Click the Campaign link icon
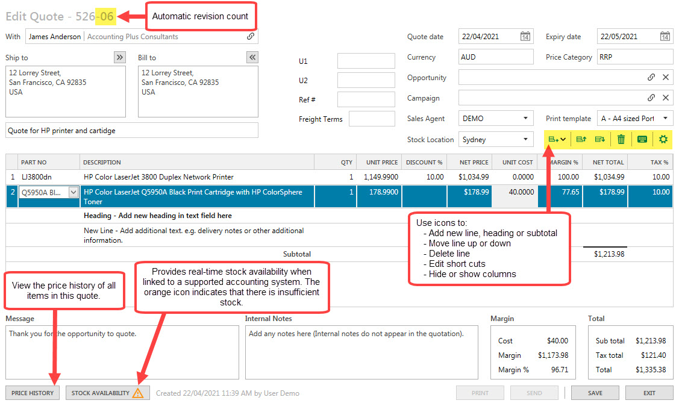Screen dimensions: 679x406 651,98
